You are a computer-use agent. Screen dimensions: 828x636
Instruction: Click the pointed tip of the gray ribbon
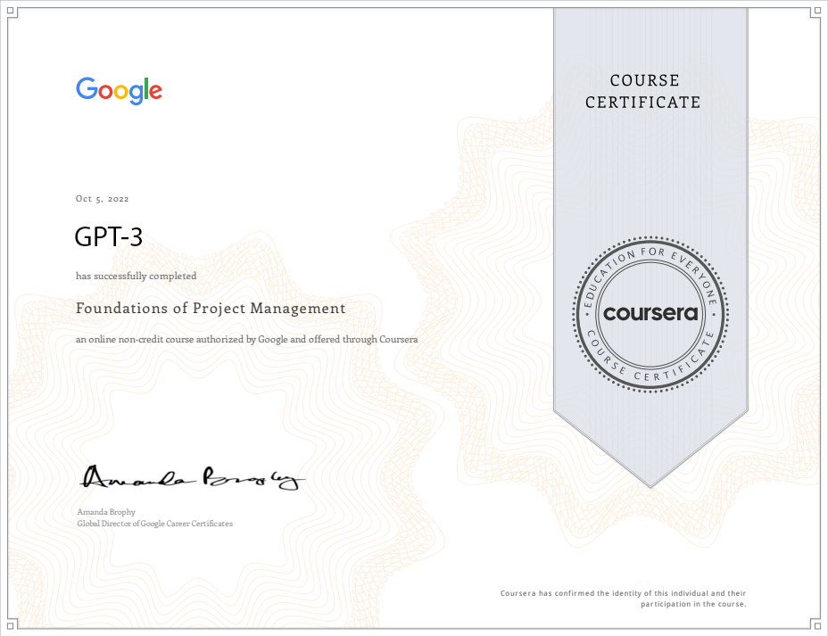(650, 483)
